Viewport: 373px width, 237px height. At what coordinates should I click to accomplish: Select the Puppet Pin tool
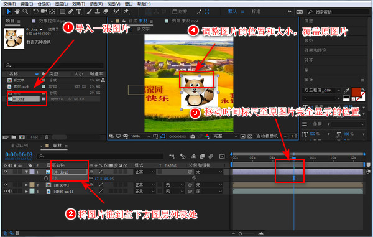pos(126,11)
